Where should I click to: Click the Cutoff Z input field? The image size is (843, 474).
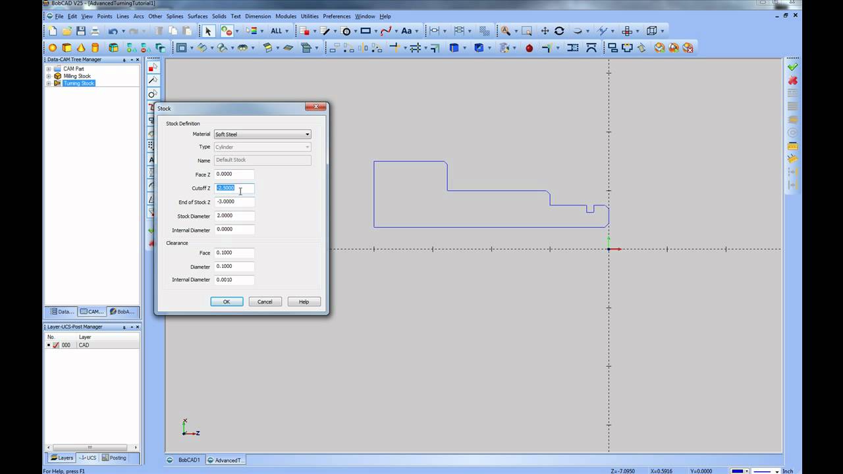pyautogui.click(x=234, y=188)
